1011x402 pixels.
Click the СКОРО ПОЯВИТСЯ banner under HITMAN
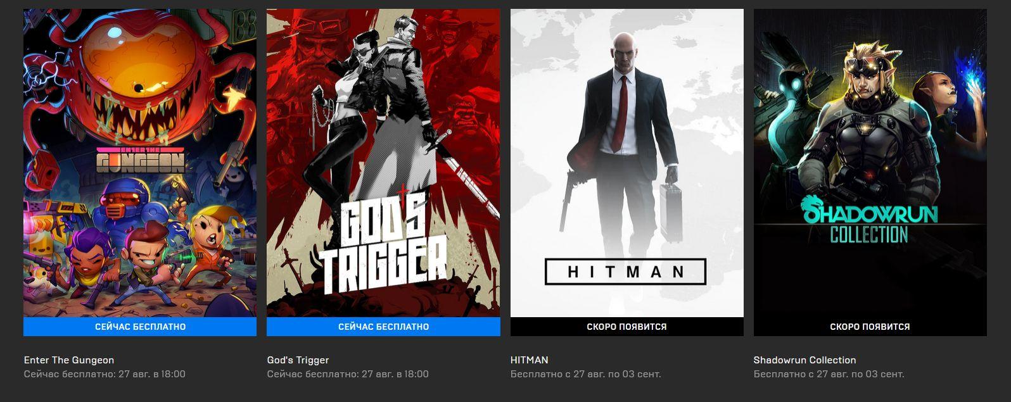click(x=626, y=327)
